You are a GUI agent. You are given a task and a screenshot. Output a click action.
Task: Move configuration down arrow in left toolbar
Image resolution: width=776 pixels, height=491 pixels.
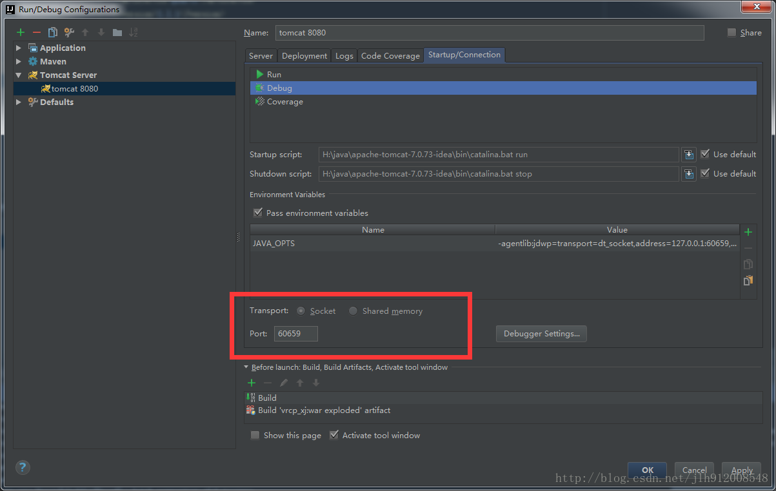101,32
